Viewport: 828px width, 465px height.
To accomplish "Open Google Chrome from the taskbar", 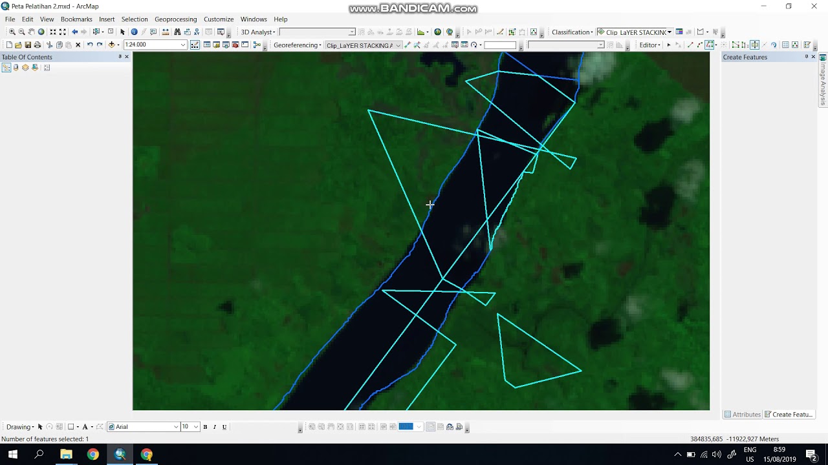I will [x=93, y=455].
